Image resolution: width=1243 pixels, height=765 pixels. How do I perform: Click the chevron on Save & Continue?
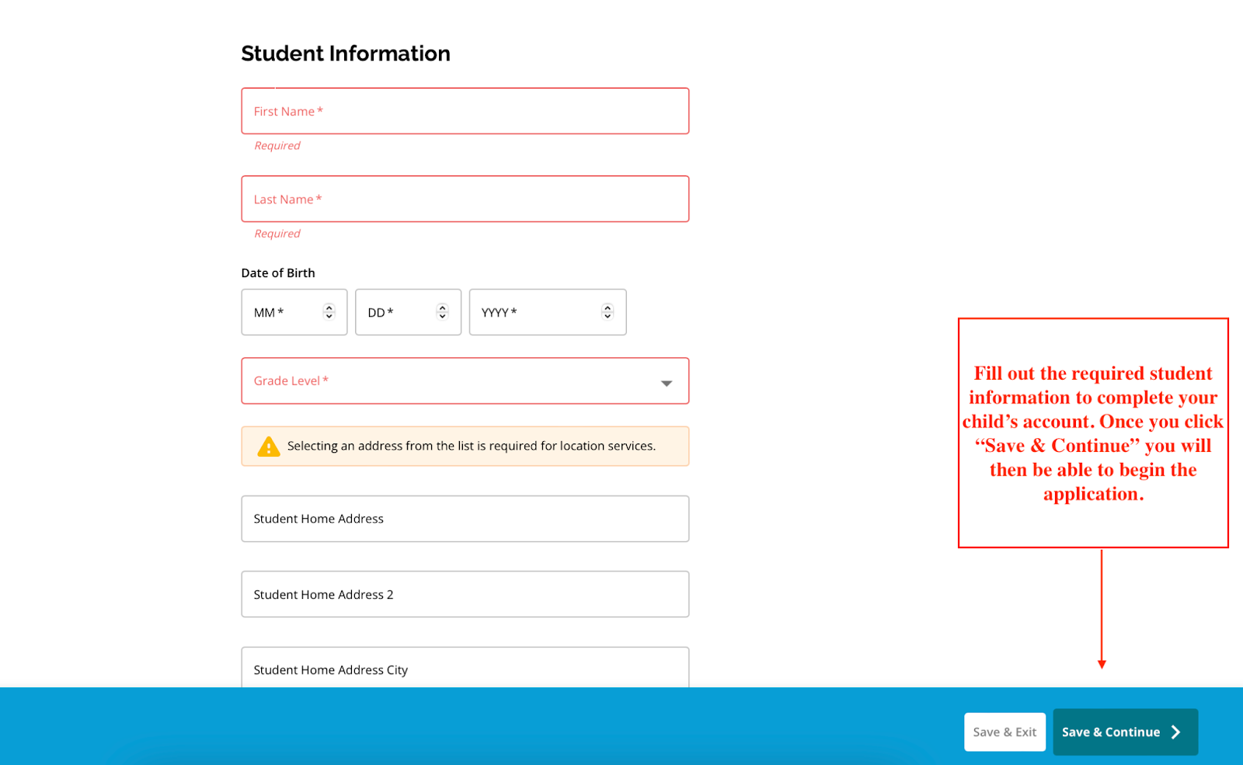pos(1175,732)
